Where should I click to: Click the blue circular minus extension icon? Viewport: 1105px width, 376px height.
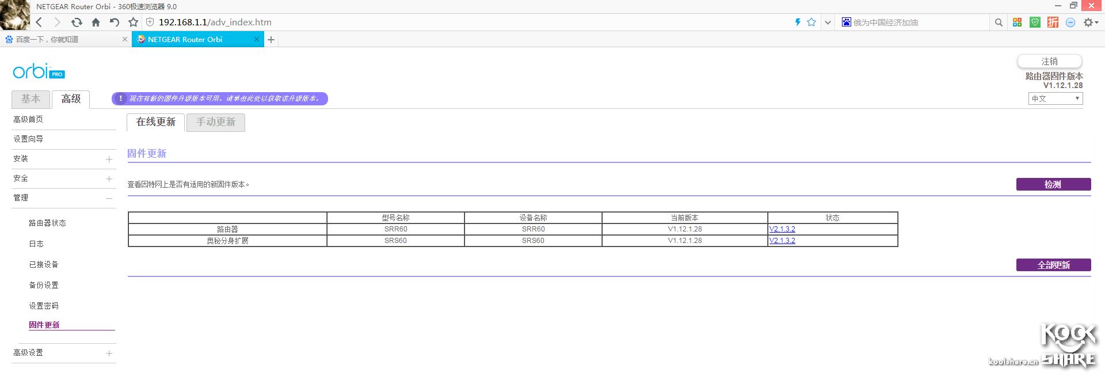[1070, 22]
